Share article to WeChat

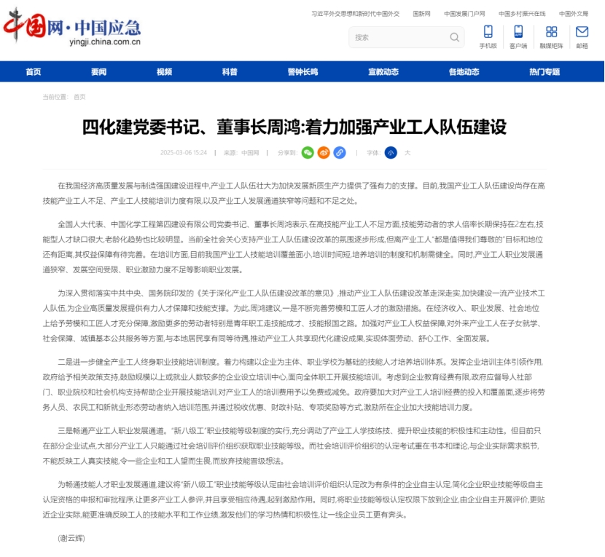coord(308,153)
